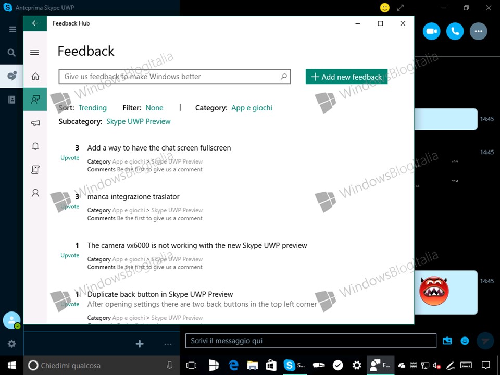This screenshot has height=375, width=500.
Task: Open Announcements megaphone icon in Feedback Hub
Action: (35, 123)
